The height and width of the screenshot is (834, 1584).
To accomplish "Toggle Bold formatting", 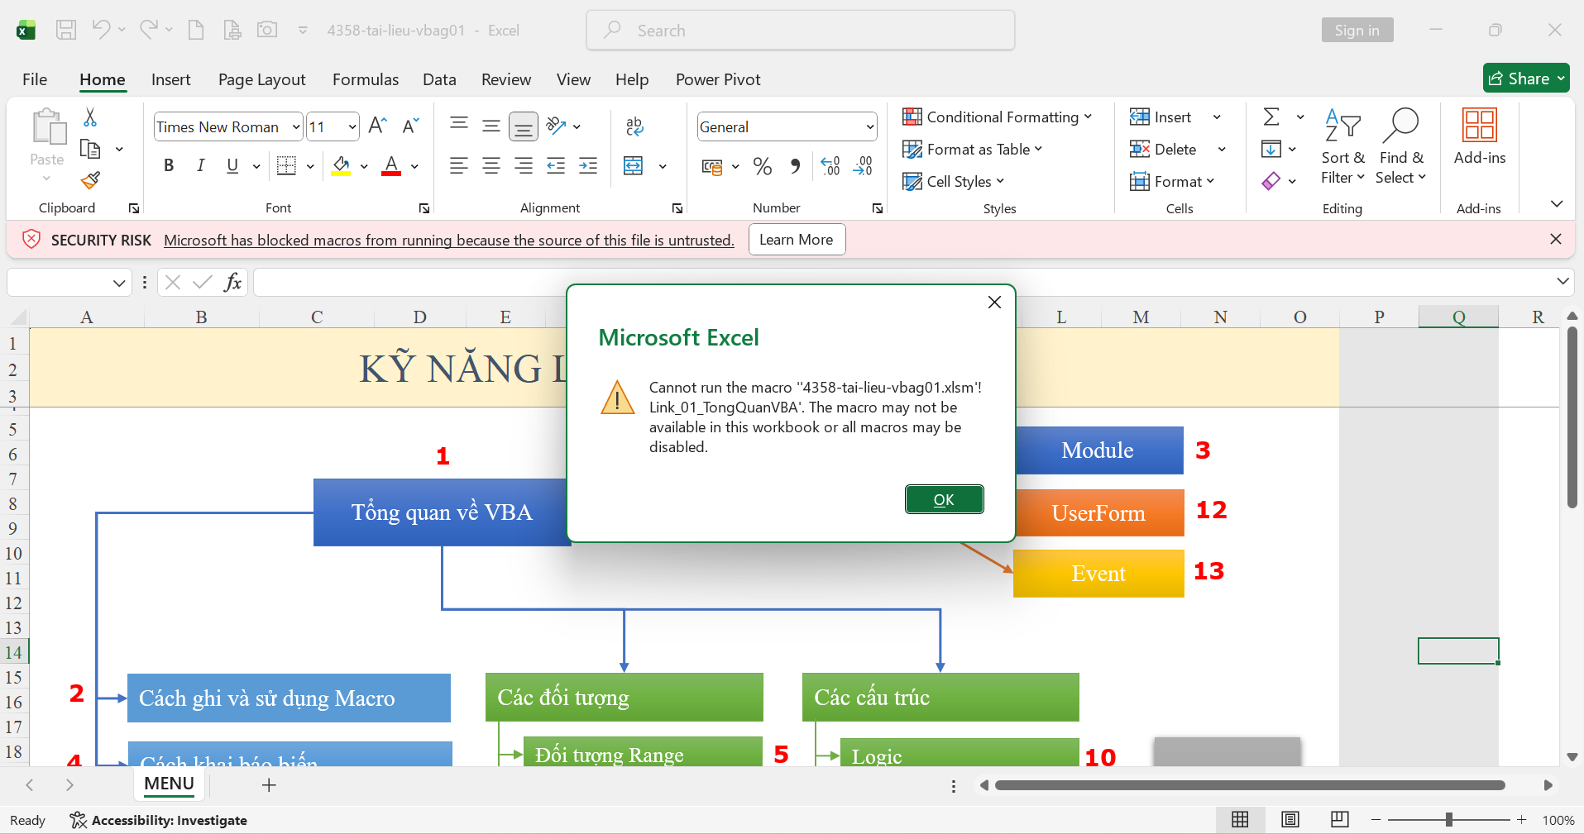I will coord(169,166).
